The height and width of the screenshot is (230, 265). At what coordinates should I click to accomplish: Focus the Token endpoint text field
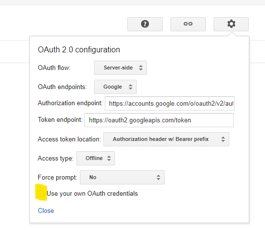[159, 120]
